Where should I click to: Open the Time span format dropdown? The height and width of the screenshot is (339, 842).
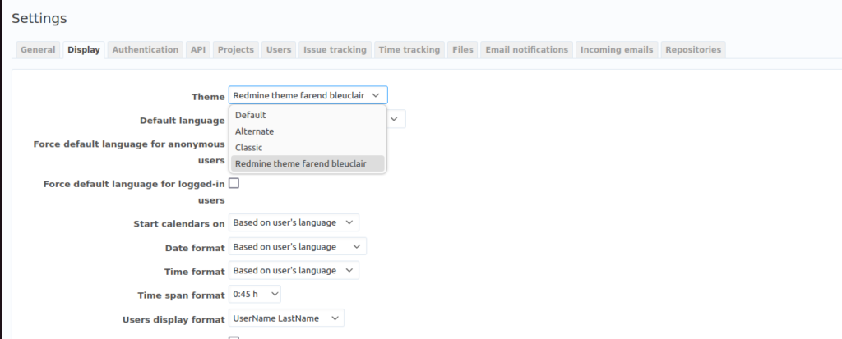pyautogui.click(x=254, y=294)
